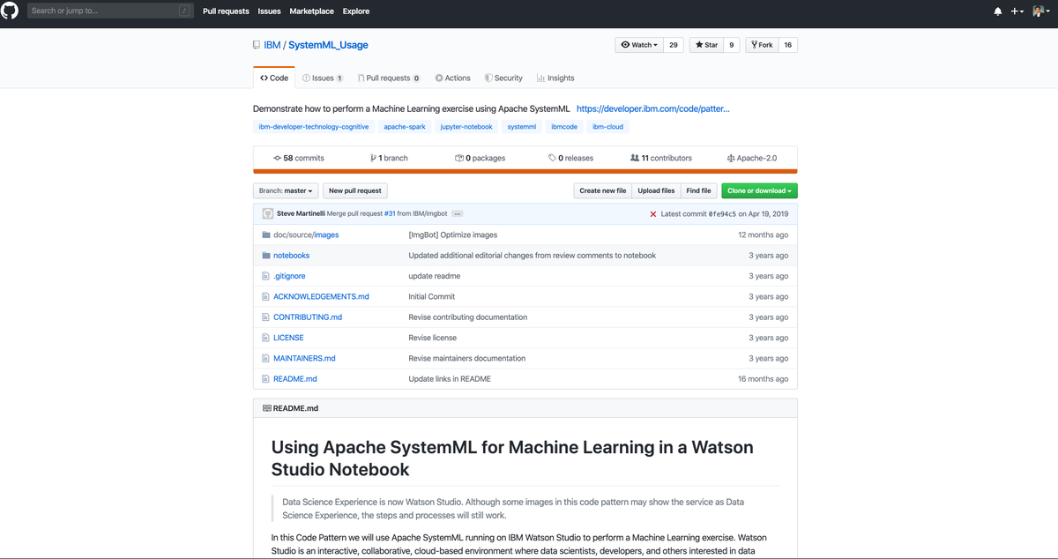Open Explore in top navigation
This screenshot has height=559, width=1058.
356,11
